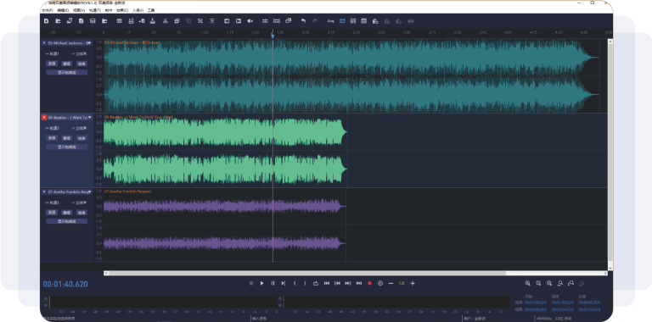Click 显示包络线 button on Michael Jackson track

(x=67, y=72)
